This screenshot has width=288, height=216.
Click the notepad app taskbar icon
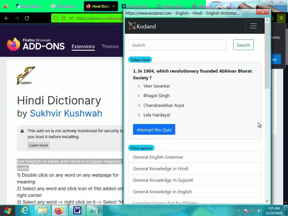point(94,210)
